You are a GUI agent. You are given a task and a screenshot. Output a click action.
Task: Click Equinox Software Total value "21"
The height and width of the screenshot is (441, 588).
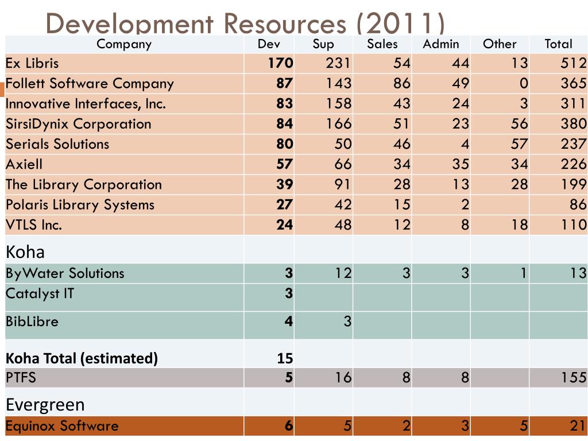tap(578, 426)
